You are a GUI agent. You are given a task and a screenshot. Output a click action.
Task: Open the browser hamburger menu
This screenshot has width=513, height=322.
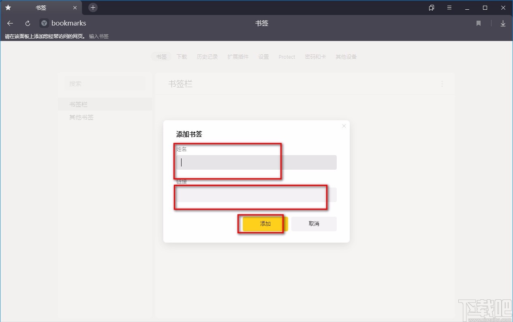(x=449, y=7)
